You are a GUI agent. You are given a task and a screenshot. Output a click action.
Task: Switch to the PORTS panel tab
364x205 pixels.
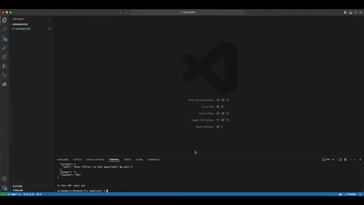tap(127, 159)
